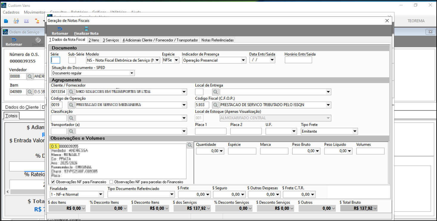Expand the Local de Entrega dropdown
Image resolution: width=437 pixels, height=221 pixels.
[328, 92]
